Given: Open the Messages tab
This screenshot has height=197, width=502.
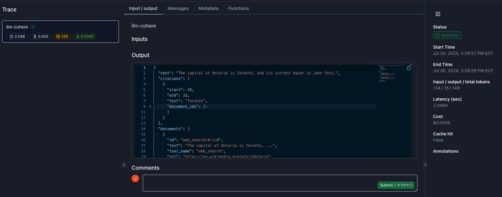Looking at the screenshot, I should [x=178, y=8].
